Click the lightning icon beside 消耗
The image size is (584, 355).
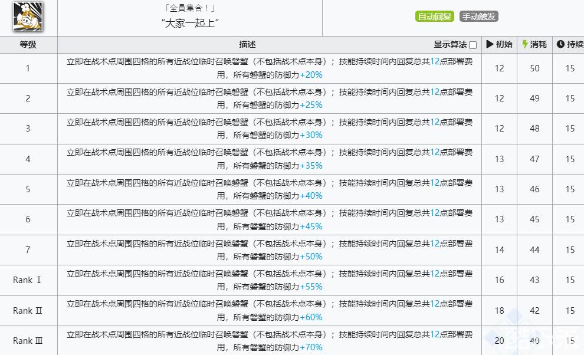525,45
